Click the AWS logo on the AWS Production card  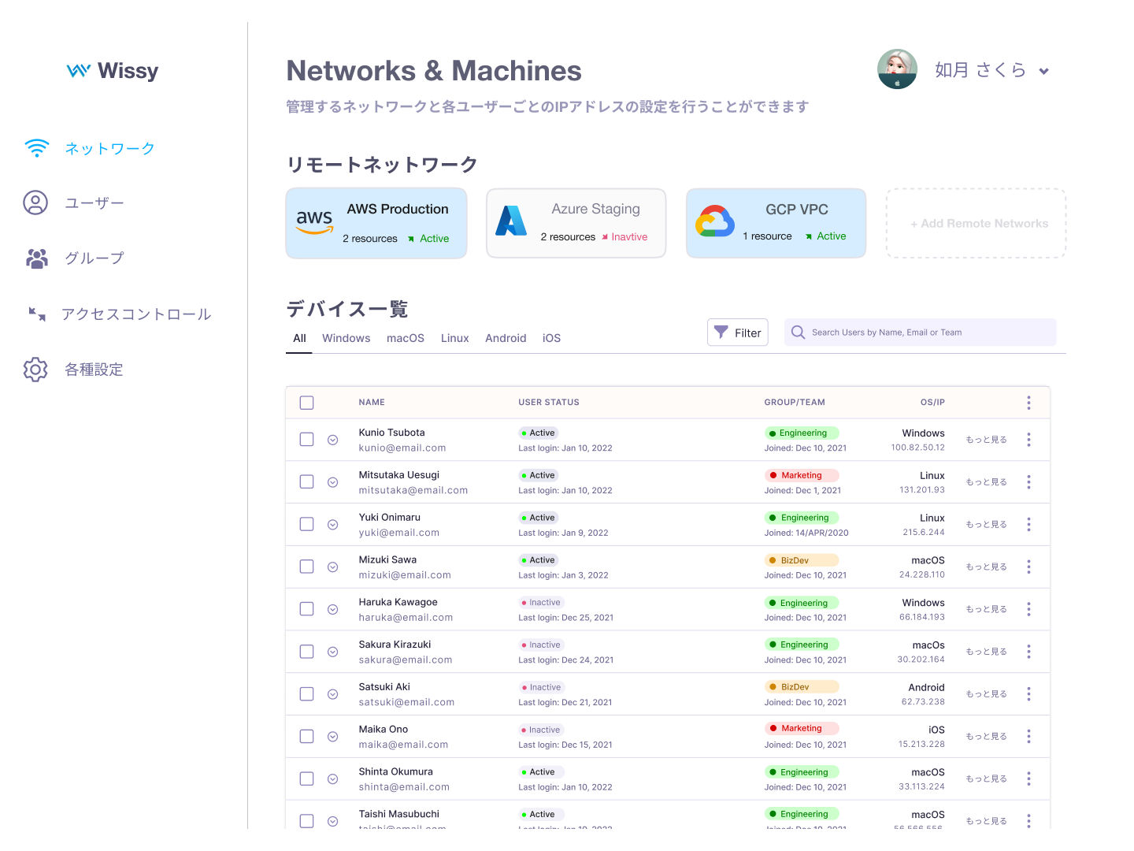[314, 222]
